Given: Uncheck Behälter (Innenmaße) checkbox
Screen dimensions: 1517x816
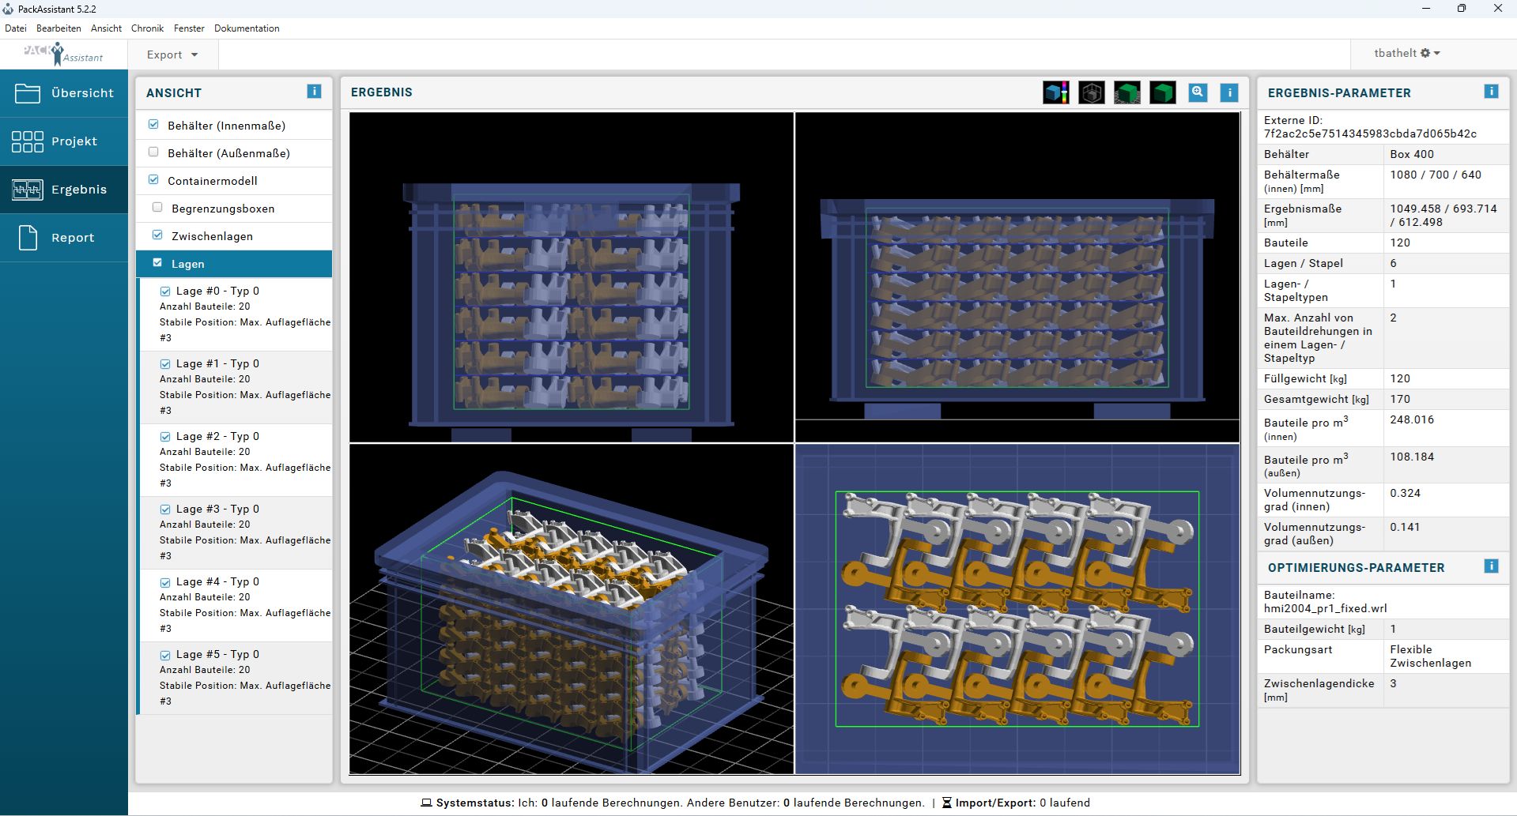Looking at the screenshot, I should pos(154,125).
